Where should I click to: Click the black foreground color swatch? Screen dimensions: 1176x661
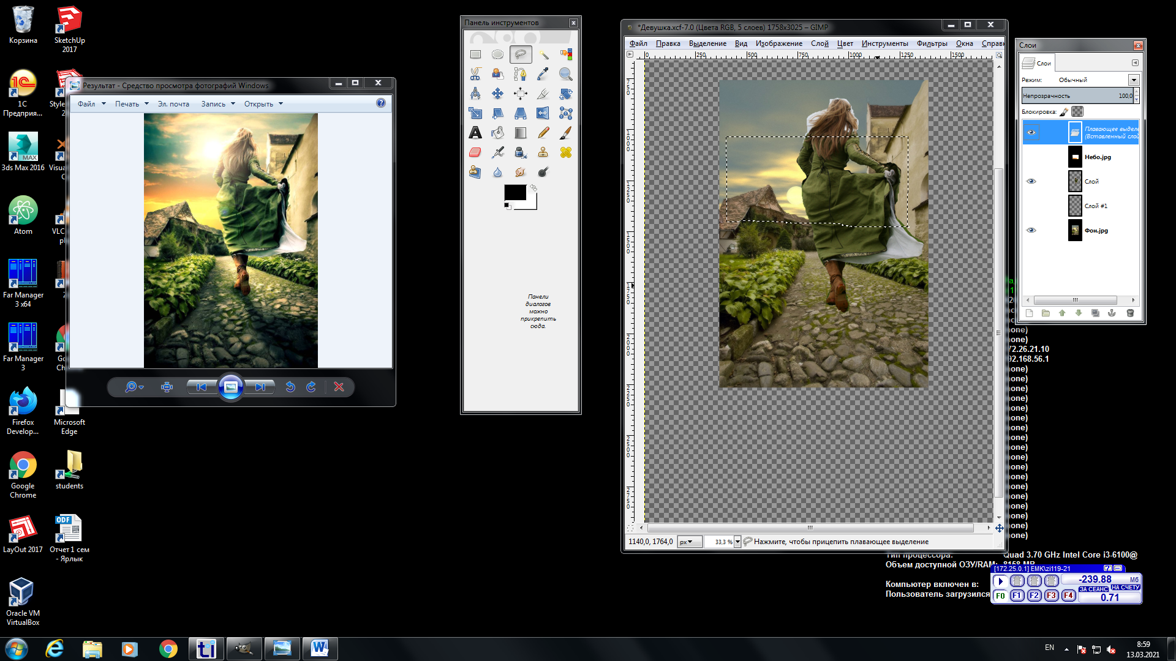pos(514,192)
